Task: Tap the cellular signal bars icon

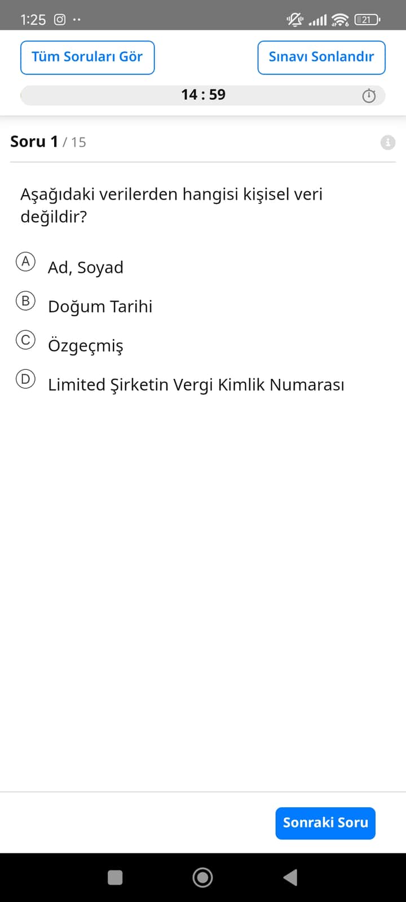Action: pos(318,20)
